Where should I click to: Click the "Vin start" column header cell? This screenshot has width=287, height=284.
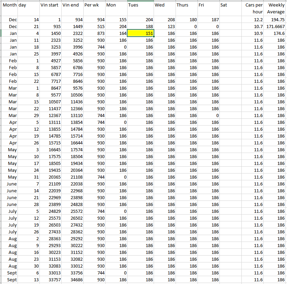(50, 5)
